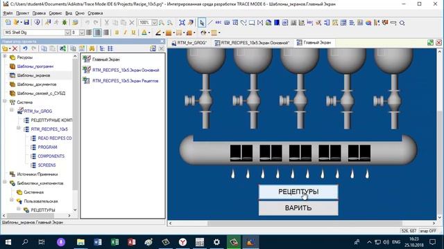This screenshot has width=444, height=249.
Task: Select the ABC text tool
Action: pos(219,23)
